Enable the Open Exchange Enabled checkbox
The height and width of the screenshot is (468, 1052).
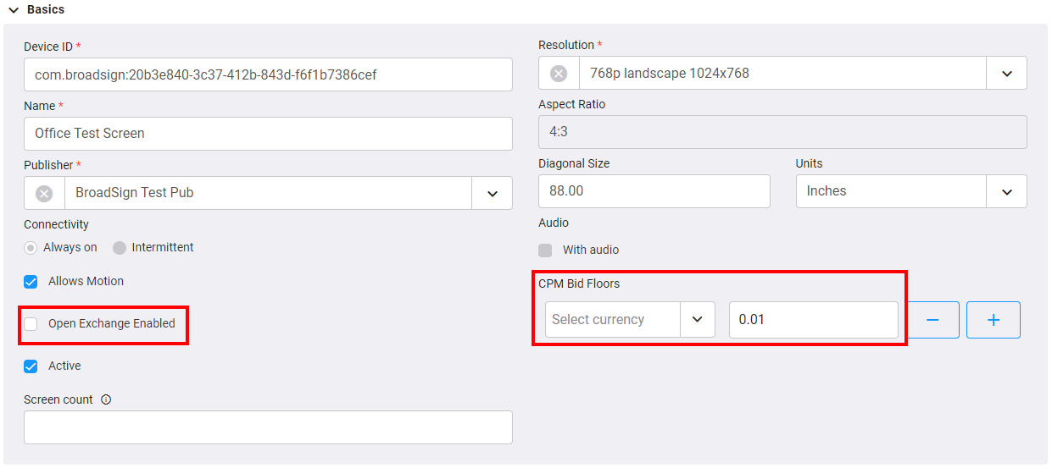pyautogui.click(x=31, y=324)
